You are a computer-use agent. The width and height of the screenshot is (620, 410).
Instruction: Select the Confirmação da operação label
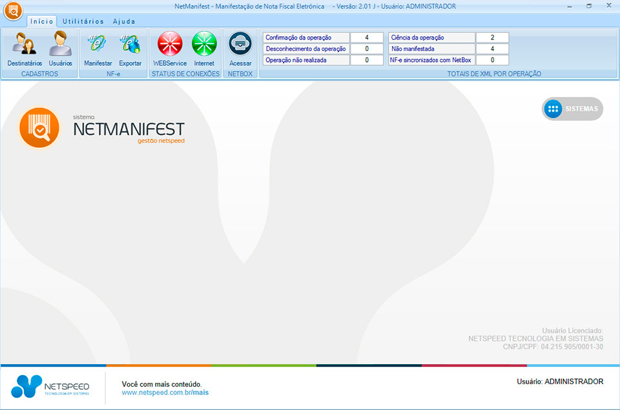pyautogui.click(x=306, y=37)
